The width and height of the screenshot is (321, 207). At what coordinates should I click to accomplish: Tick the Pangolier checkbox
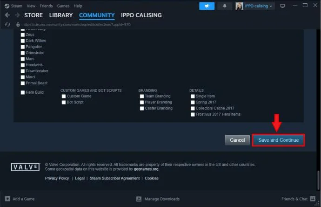23,47
